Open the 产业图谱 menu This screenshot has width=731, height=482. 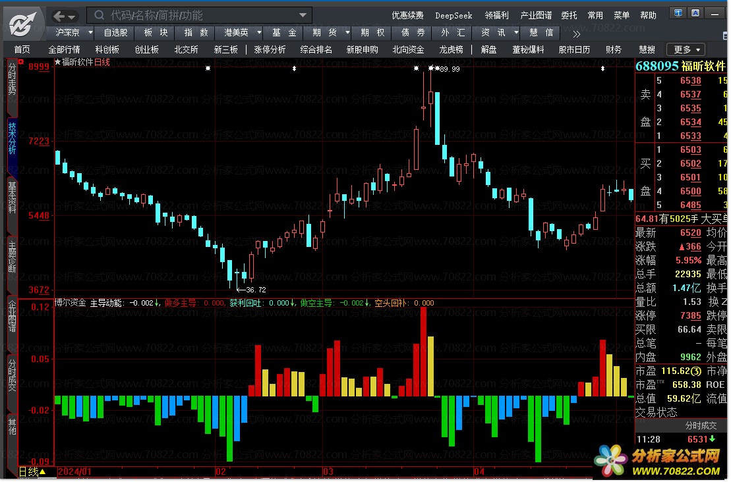pyautogui.click(x=536, y=15)
